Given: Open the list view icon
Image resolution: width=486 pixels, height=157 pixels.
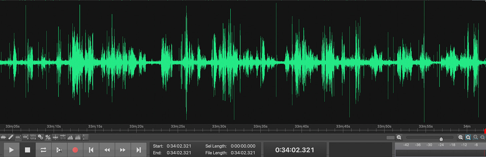Looking at the screenshot, I should pos(85,137).
